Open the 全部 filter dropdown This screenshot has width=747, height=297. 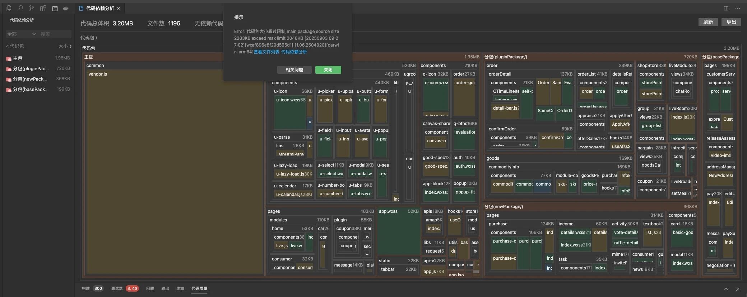click(22, 34)
